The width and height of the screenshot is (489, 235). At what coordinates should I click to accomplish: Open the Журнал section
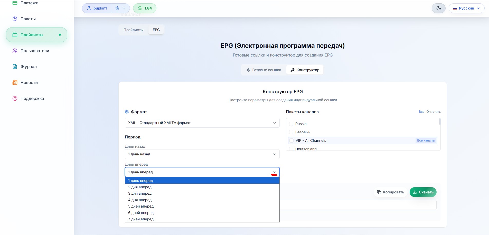click(x=28, y=67)
